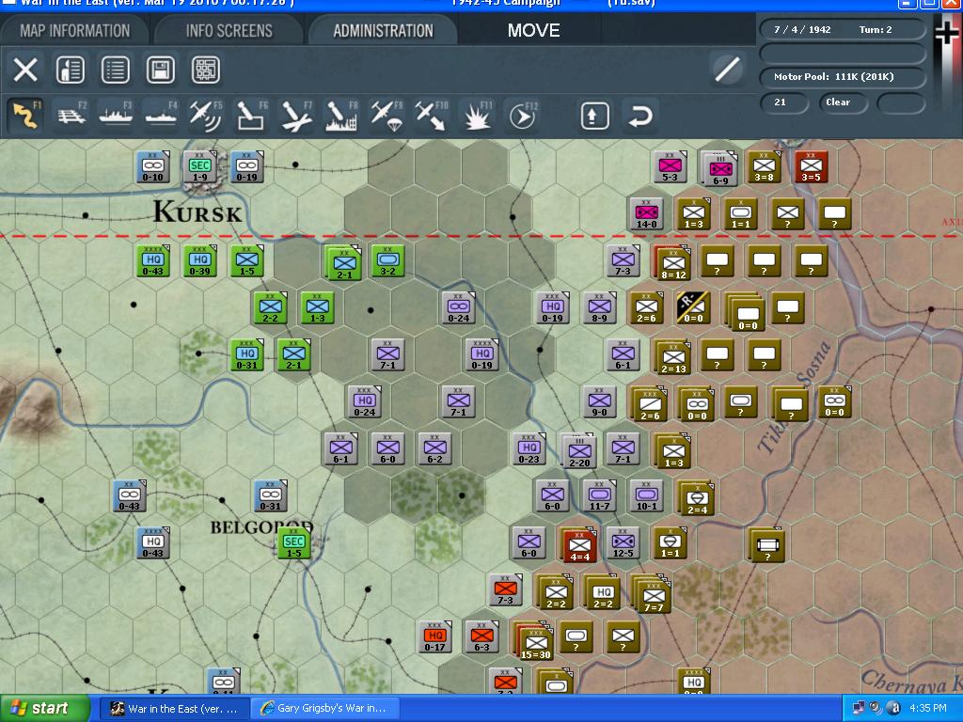Open the game options list icon

(116, 70)
